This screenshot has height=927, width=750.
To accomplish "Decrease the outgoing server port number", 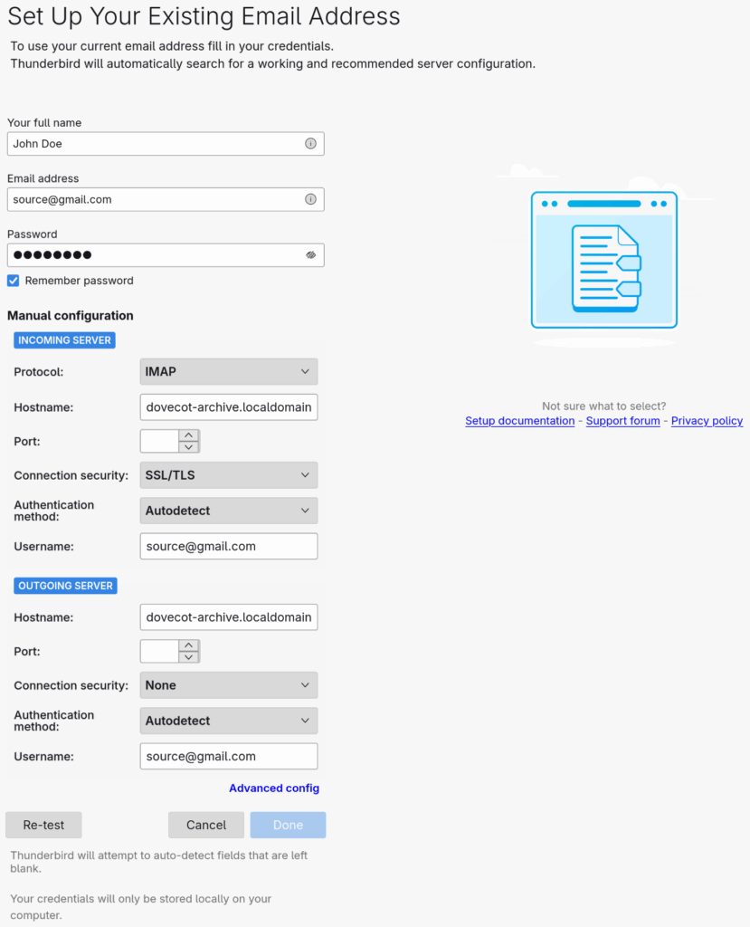I will point(188,656).
